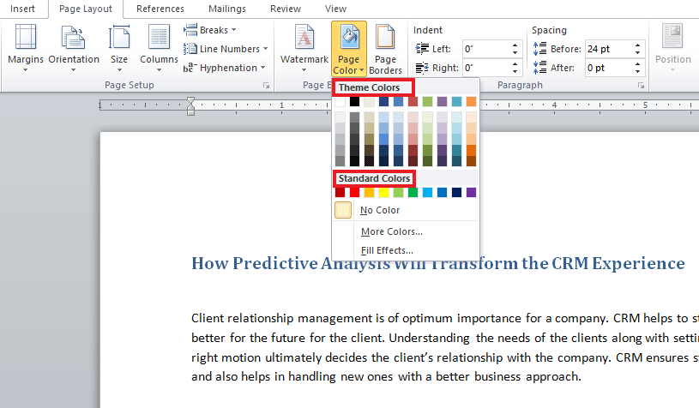Viewport: 699px width, 408px height.
Task: Pick the yellow standard color
Action: (x=384, y=192)
